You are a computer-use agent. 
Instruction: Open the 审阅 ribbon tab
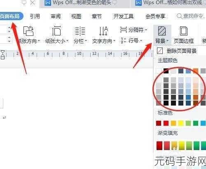56,16
